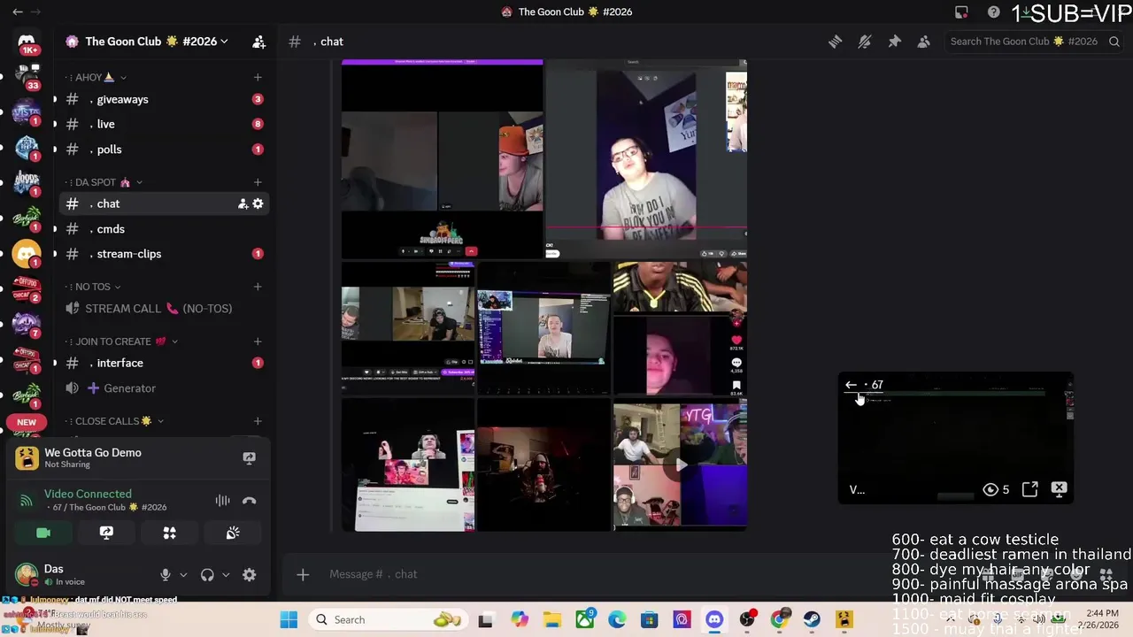Add channel to the AHOY category
Image resolution: width=1133 pixels, height=637 pixels.
click(258, 78)
